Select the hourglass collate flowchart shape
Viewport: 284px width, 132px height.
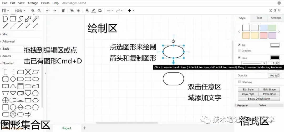tap(28, 72)
